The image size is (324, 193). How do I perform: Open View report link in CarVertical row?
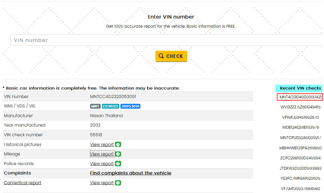click(x=102, y=183)
